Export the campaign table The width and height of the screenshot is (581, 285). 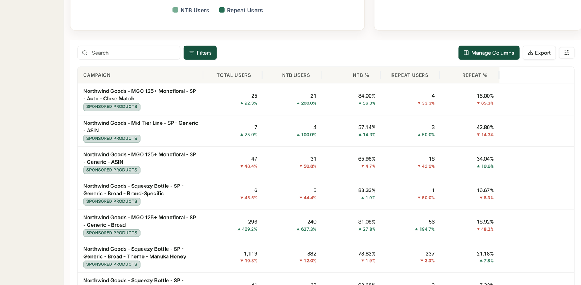point(539,53)
